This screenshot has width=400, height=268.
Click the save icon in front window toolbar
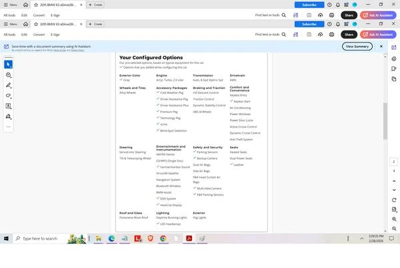pyautogui.click(x=309, y=35)
